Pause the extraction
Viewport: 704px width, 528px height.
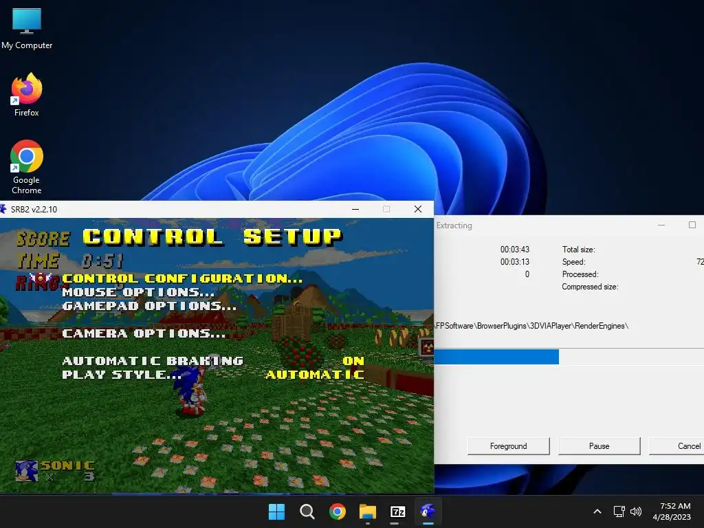tap(599, 445)
